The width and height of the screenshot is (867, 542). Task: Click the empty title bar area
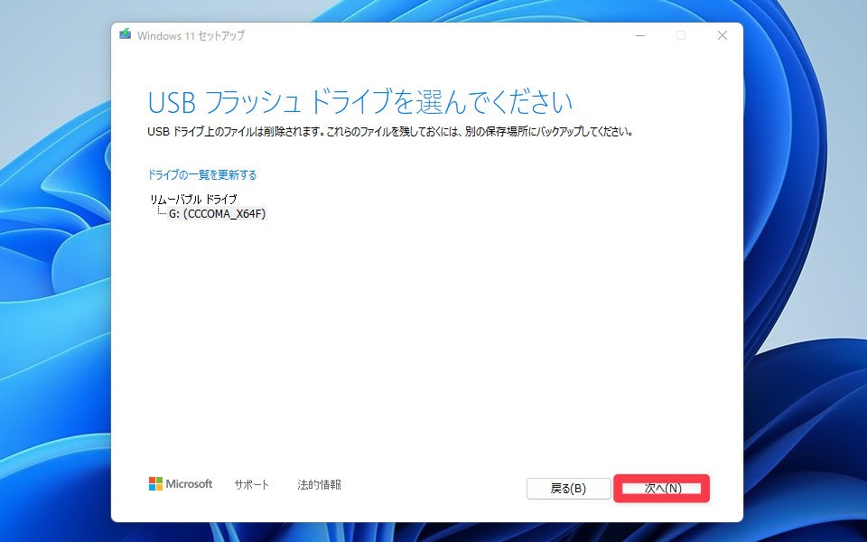click(x=437, y=35)
